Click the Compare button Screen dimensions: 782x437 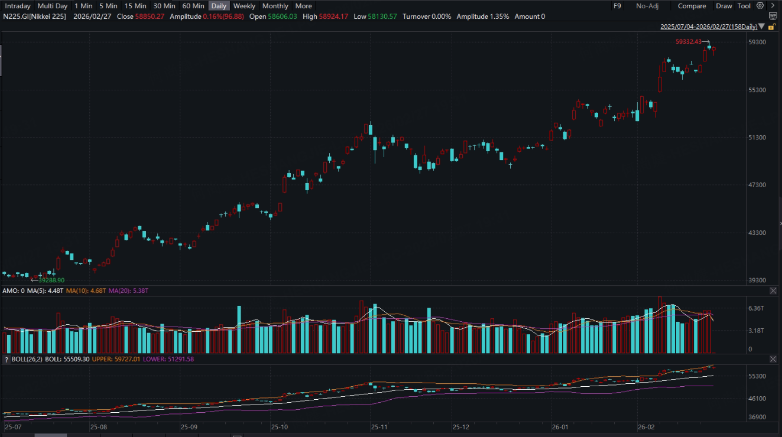pyautogui.click(x=692, y=6)
